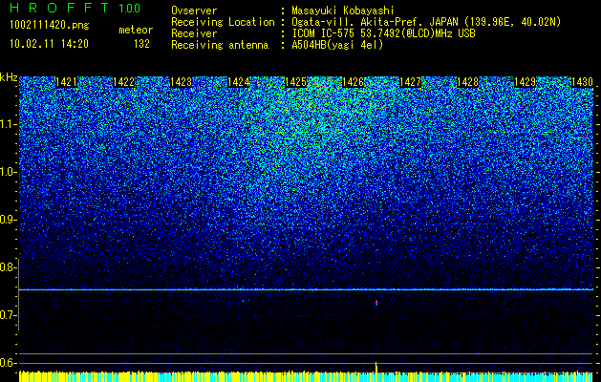Click the 0.9 frequency axis label
Viewport: 601px width, 382px height.
pos(7,220)
